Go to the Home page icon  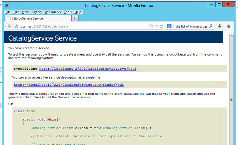(x=229, y=26)
